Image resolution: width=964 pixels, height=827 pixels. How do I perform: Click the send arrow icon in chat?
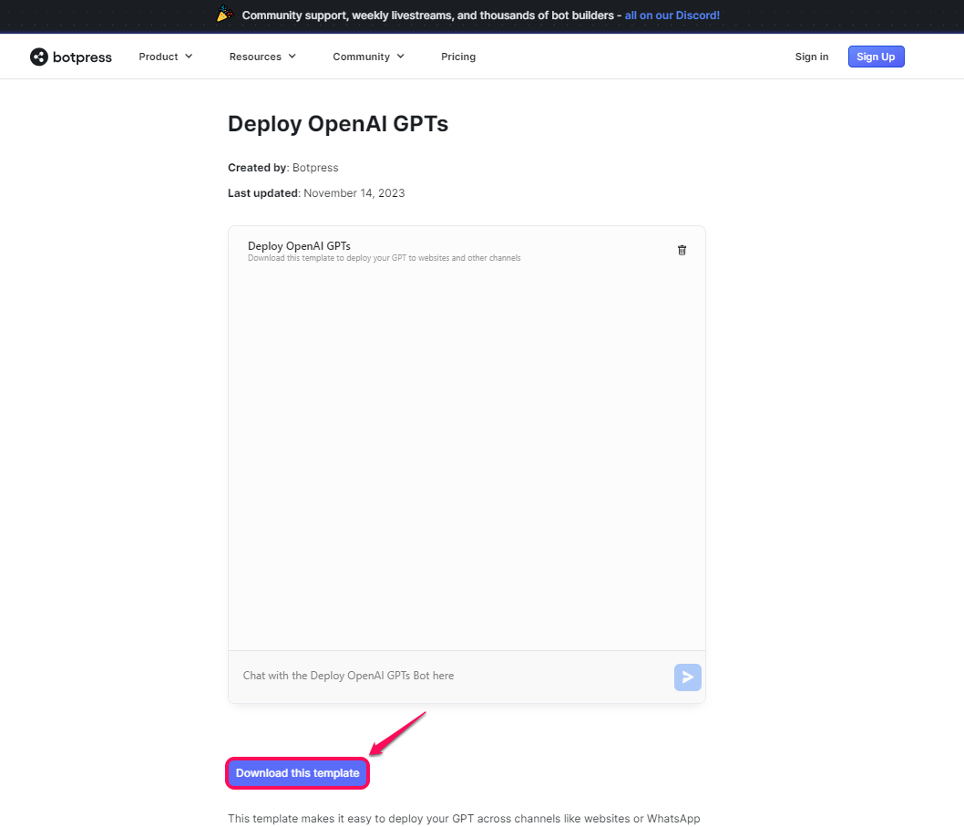tap(687, 677)
